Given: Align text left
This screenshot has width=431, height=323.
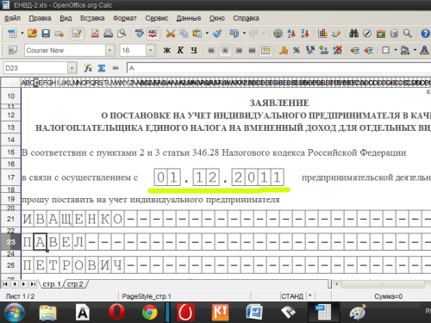Looking at the screenshot, I should point(211,51).
